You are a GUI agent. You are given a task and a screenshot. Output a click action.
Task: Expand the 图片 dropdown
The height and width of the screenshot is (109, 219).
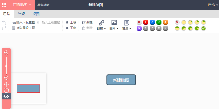pyautogui.click(x=114, y=29)
